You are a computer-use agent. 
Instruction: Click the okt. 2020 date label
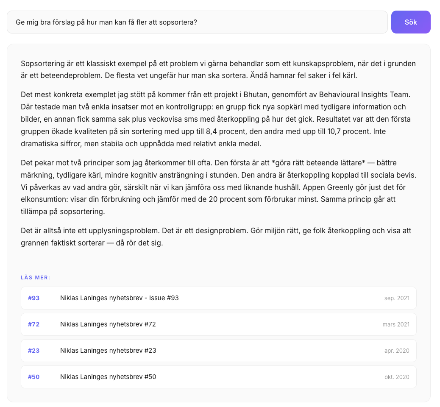tap(397, 377)
